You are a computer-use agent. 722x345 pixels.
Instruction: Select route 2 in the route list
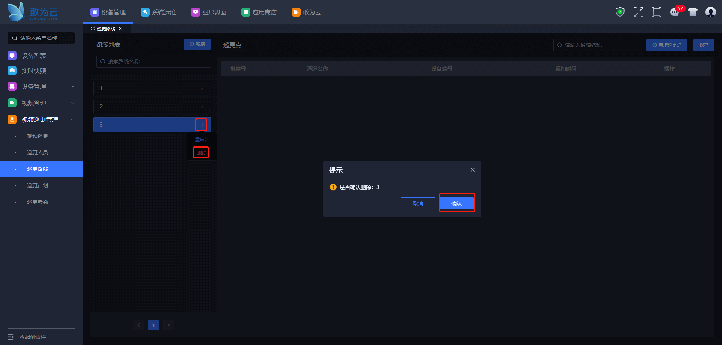(152, 107)
